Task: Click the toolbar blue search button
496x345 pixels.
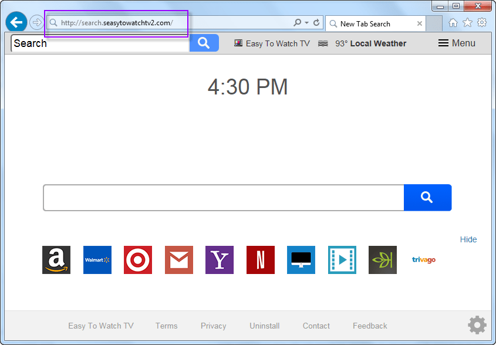Action: (x=204, y=43)
